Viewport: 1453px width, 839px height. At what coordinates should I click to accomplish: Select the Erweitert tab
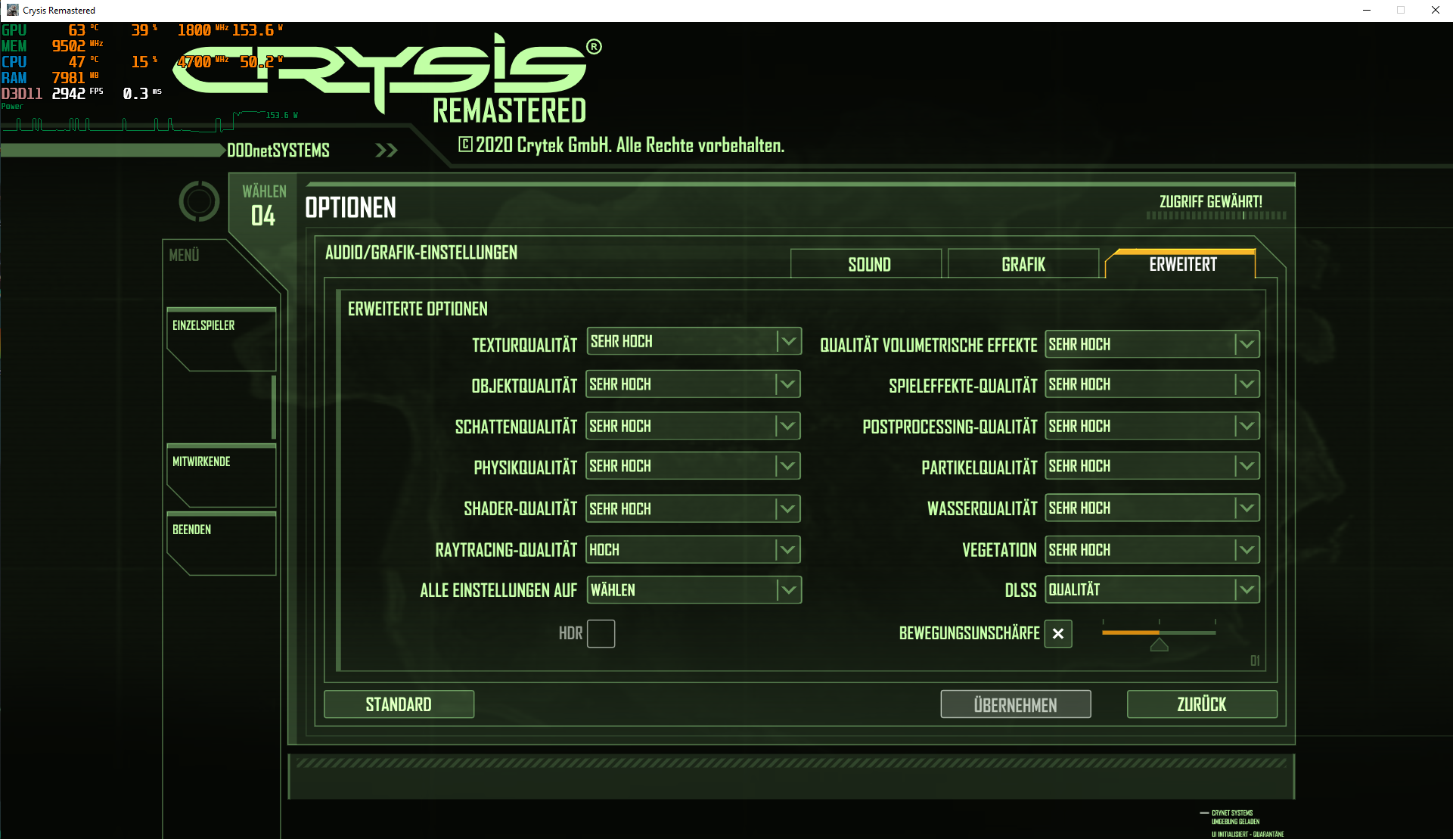point(1182,264)
